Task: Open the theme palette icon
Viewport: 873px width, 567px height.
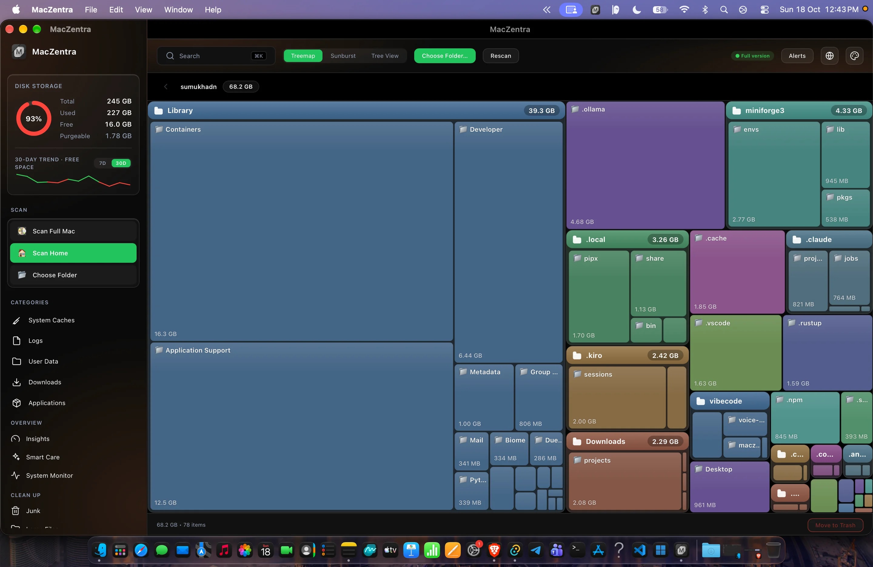Action: point(854,56)
